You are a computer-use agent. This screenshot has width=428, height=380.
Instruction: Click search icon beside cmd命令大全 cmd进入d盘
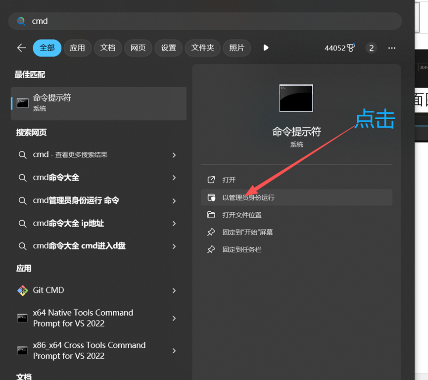pos(22,246)
